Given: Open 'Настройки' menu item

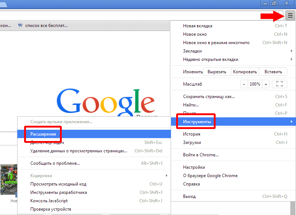Looking at the screenshot, I should (233, 167).
